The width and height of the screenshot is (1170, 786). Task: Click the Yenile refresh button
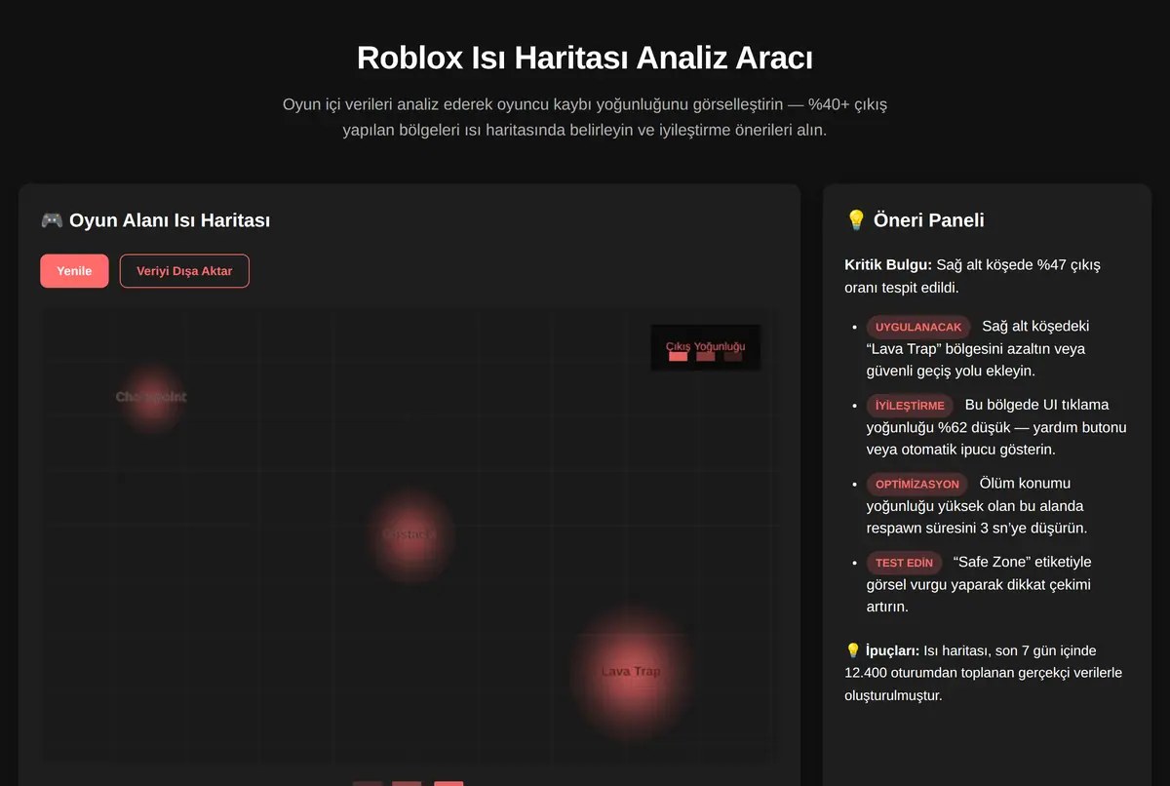74,271
